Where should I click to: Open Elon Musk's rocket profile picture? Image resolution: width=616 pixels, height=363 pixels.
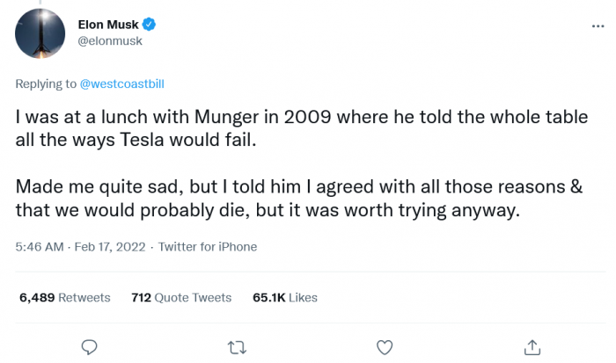click(40, 33)
